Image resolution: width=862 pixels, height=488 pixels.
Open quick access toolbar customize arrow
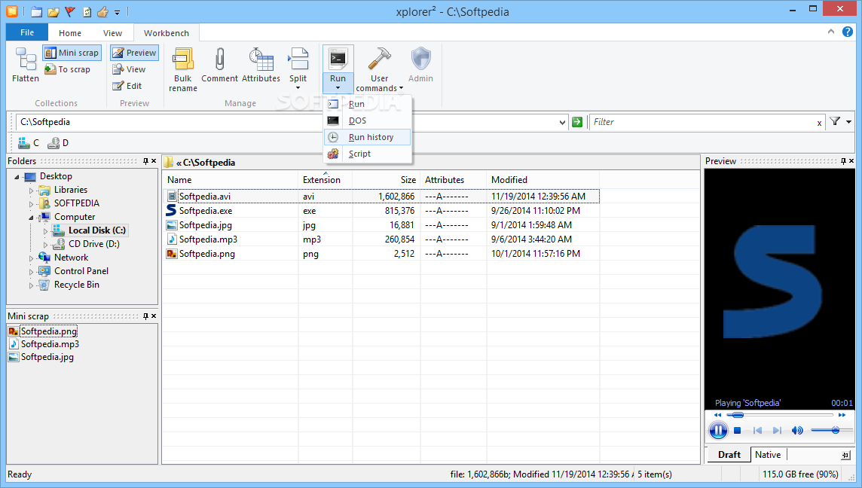pos(117,12)
